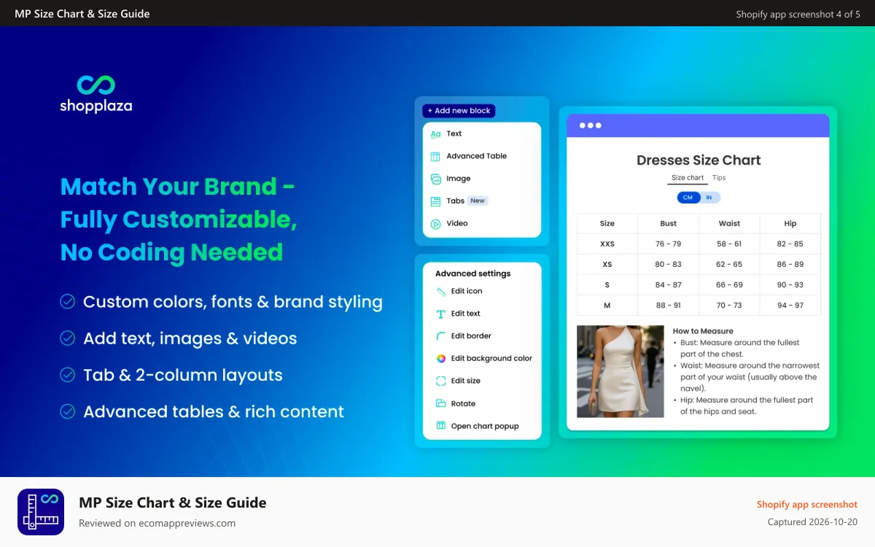Image resolution: width=875 pixels, height=547 pixels.
Task: Click the Advanced Table grid icon
Action: [x=435, y=156]
